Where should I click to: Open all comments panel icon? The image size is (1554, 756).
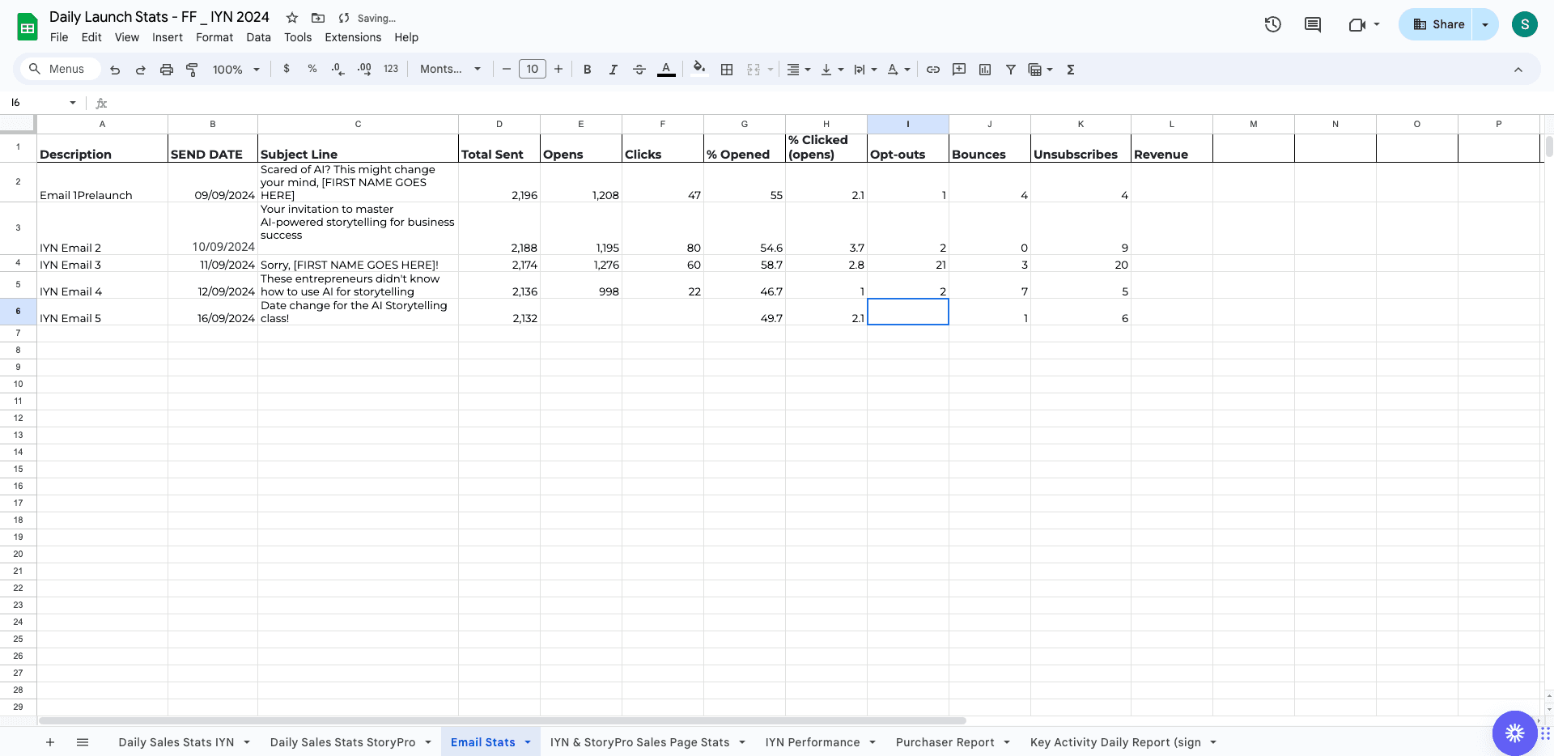(1313, 24)
